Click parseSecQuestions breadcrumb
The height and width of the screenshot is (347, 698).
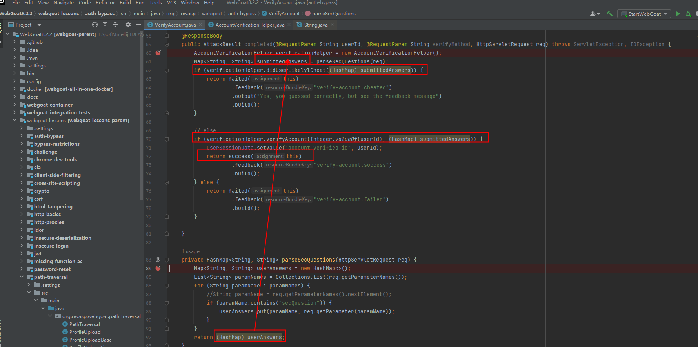point(334,14)
